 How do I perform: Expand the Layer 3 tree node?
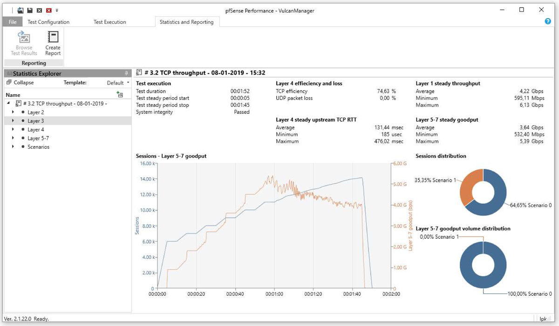13,121
